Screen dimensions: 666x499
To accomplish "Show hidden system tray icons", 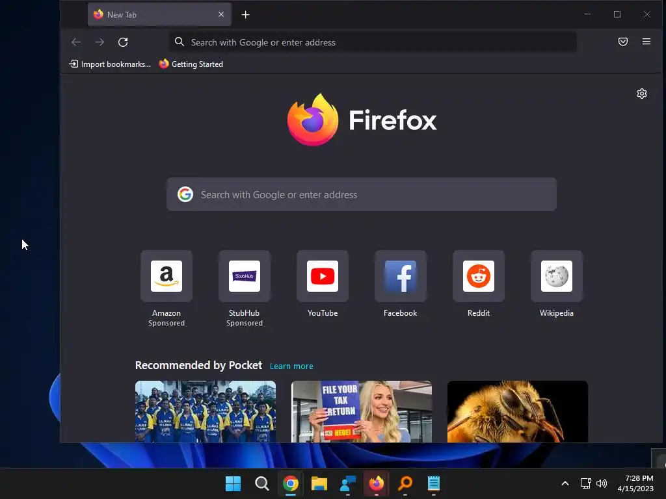I will (x=565, y=483).
